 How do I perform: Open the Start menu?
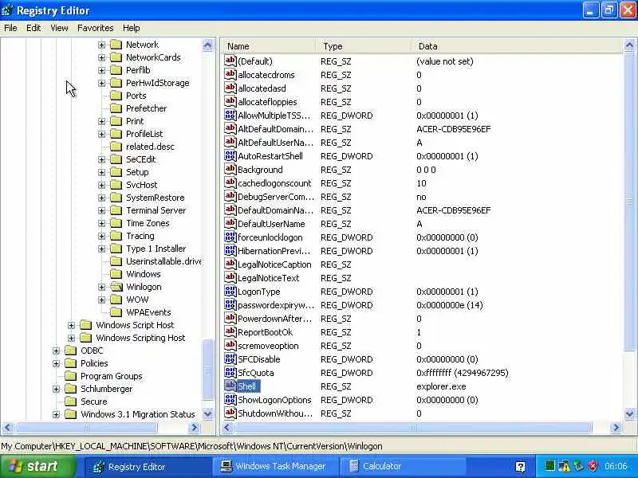tap(37, 466)
